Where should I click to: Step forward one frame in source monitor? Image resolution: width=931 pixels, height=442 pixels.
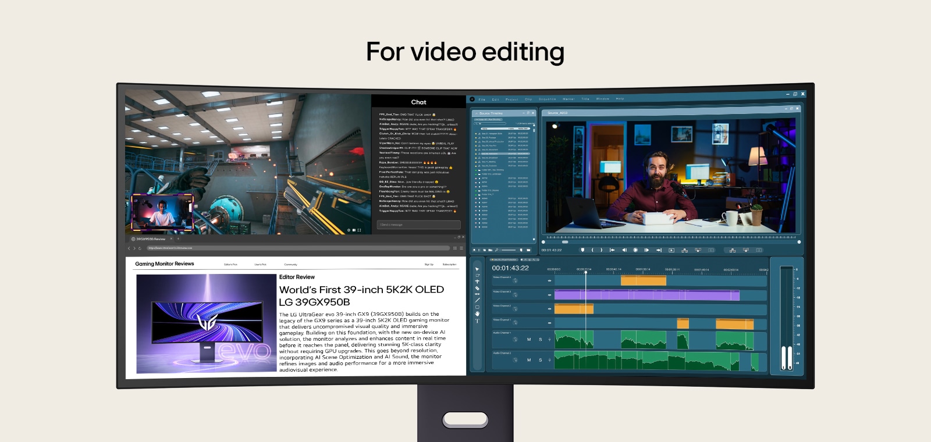click(646, 250)
